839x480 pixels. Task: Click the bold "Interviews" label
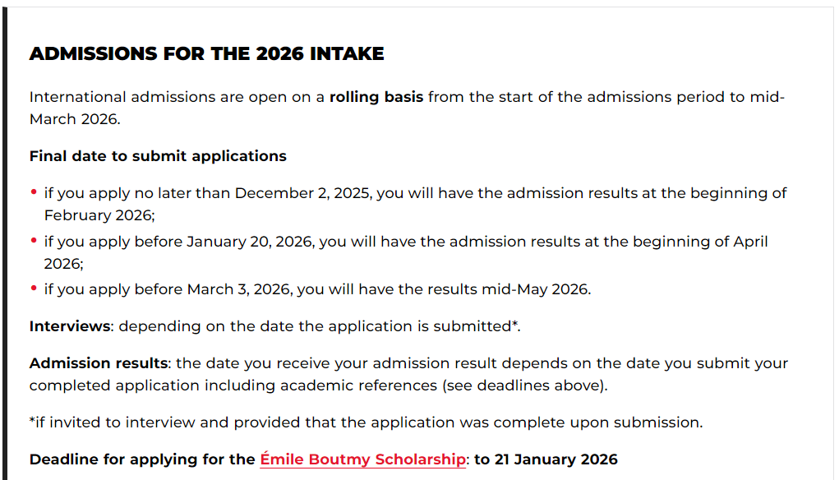70,326
